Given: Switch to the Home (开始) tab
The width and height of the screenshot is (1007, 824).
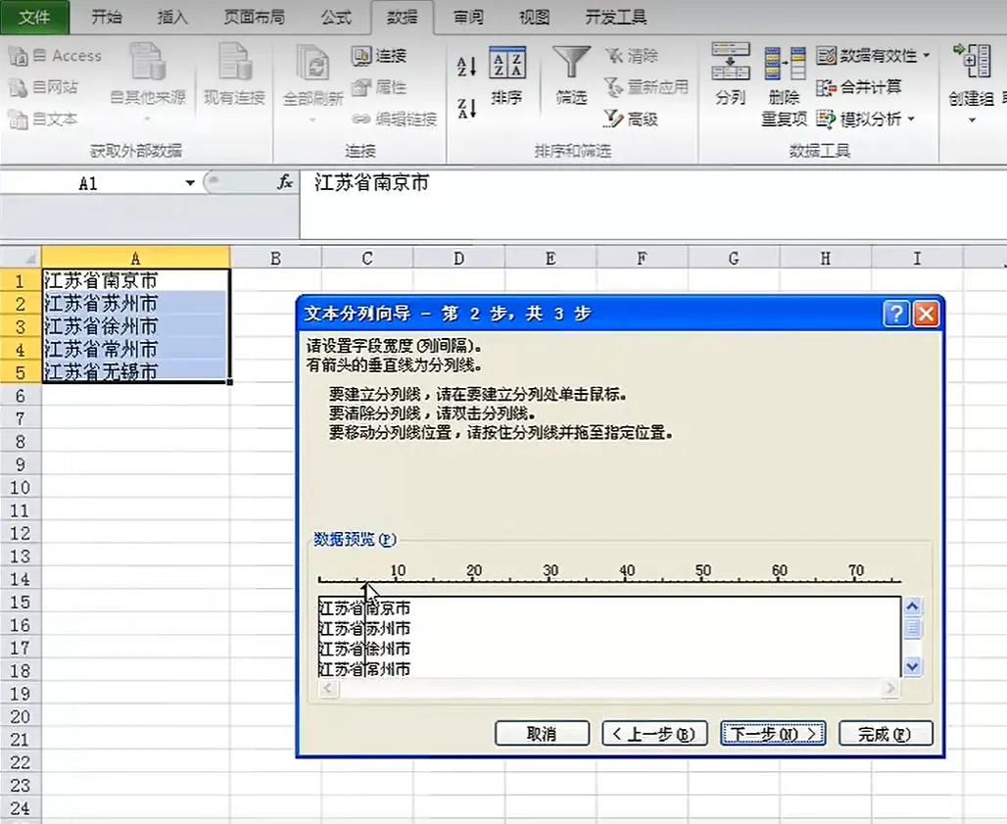Looking at the screenshot, I should [x=107, y=18].
